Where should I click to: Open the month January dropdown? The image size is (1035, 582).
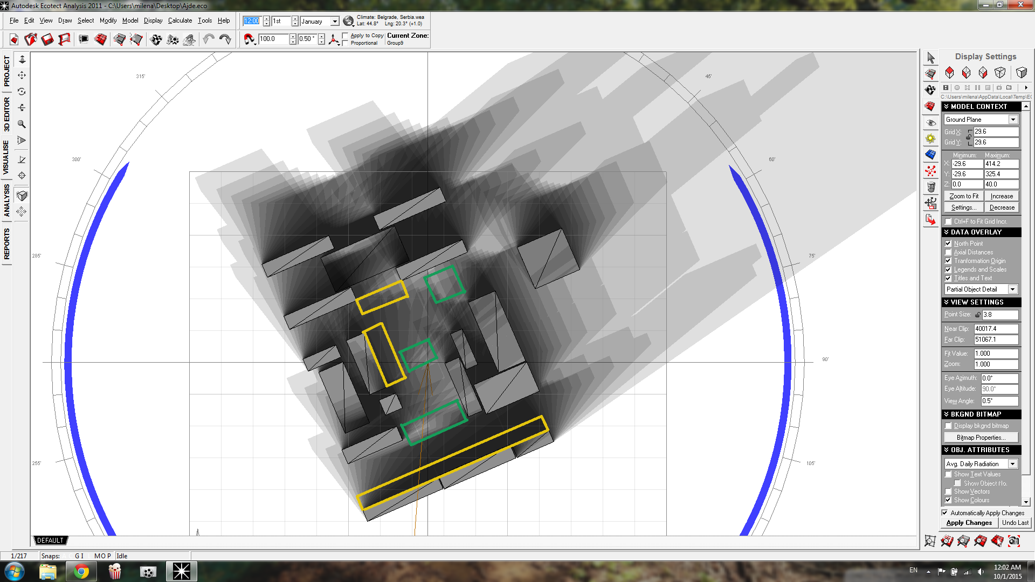(x=334, y=22)
